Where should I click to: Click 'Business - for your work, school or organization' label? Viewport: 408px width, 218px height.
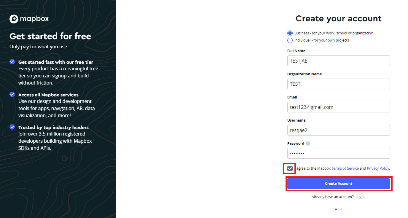tap(334, 33)
